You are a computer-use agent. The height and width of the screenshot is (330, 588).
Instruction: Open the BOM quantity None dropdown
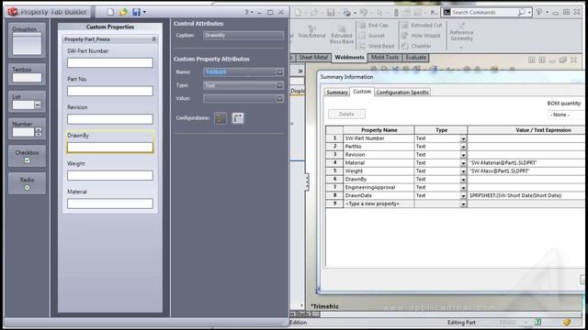[566, 115]
